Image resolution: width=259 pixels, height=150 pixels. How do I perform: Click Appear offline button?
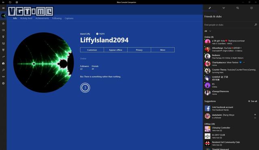pos(116,50)
